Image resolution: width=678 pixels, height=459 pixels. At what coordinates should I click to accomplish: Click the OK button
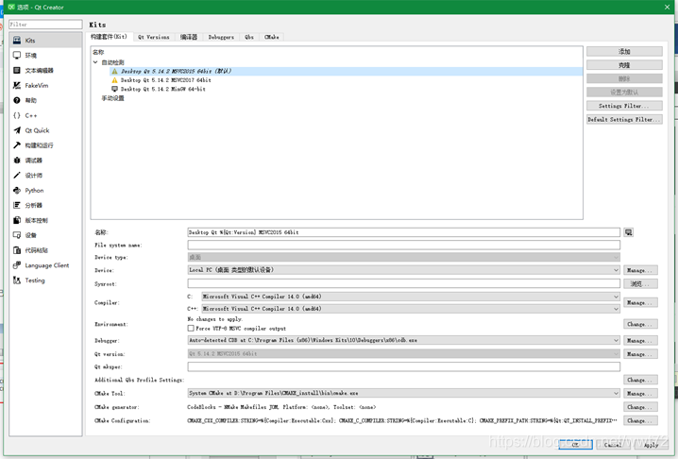pos(575,444)
